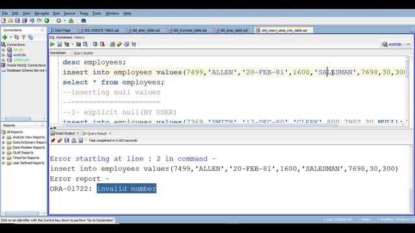Click the Save icon in main toolbar
415x233 pixels.
(x=18, y=21)
